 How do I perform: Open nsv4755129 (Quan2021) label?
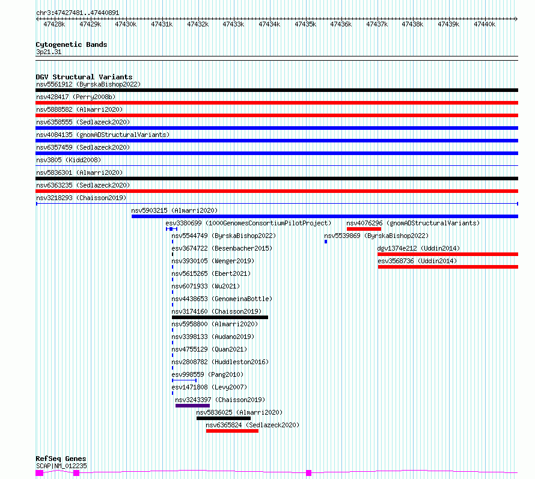click(209, 349)
